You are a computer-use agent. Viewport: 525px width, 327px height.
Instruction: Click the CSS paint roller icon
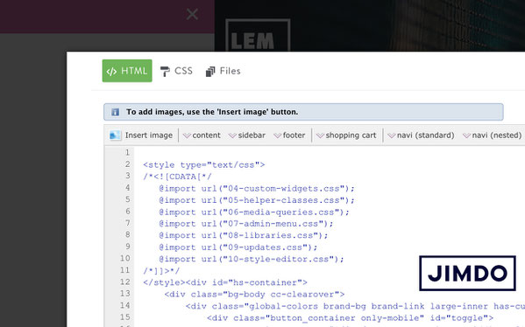[x=165, y=71]
